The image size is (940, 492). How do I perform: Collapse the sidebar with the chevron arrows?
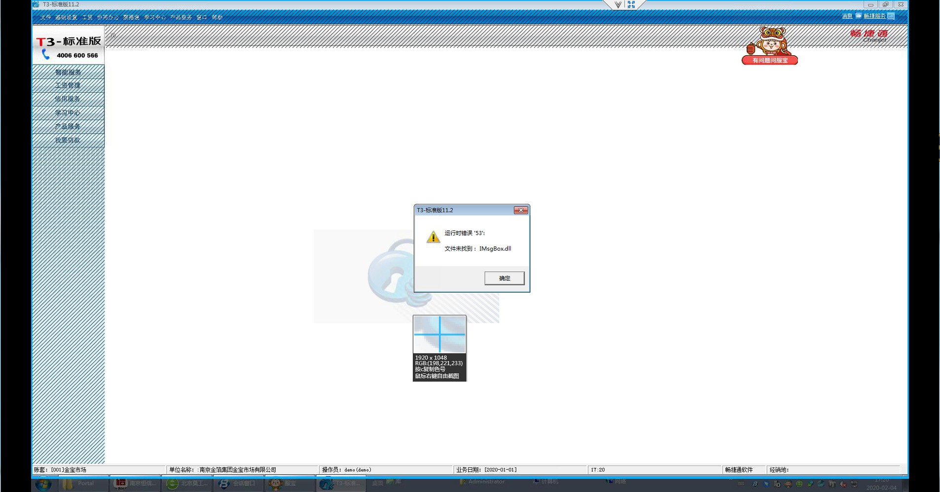(x=112, y=35)
